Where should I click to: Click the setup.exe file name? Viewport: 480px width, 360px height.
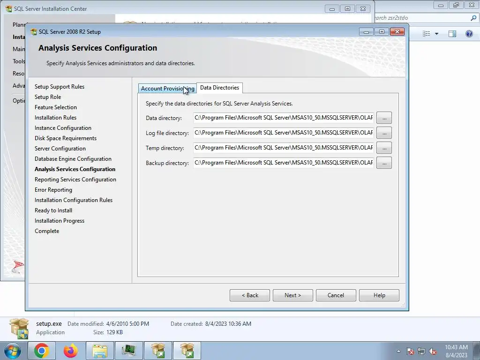(x=49, y=323)
